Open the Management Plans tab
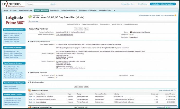 coord(25,10)
